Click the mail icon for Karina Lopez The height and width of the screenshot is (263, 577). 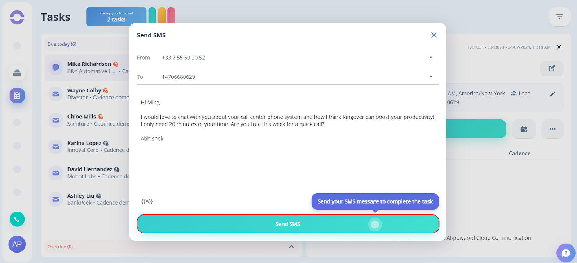tap(56, 147)
